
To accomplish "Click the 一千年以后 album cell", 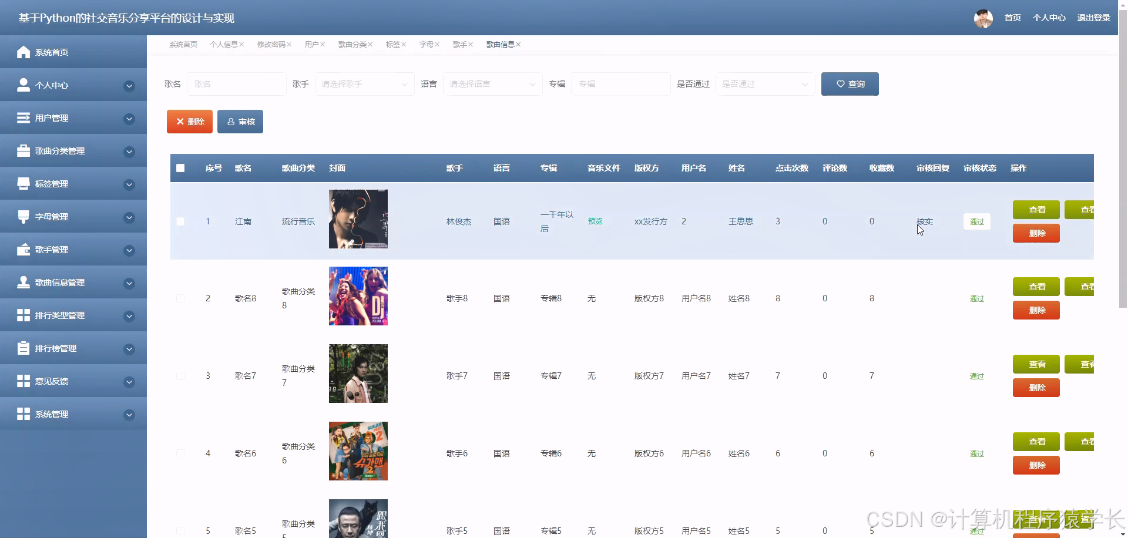I will coord(557,221).
